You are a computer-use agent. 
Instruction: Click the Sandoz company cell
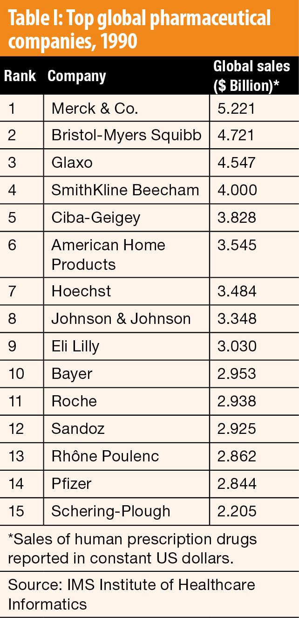click(126, 428)
